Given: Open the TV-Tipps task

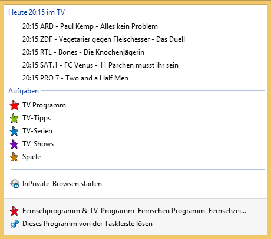Looking at the screenshot, I should [x=135, y=118].
